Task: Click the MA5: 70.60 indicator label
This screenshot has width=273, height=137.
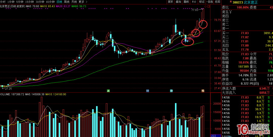Action: pos(33,6)
